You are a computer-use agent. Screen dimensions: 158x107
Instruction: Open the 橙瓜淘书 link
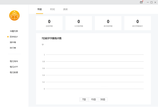pyautogui.click(x=14, y=61)
